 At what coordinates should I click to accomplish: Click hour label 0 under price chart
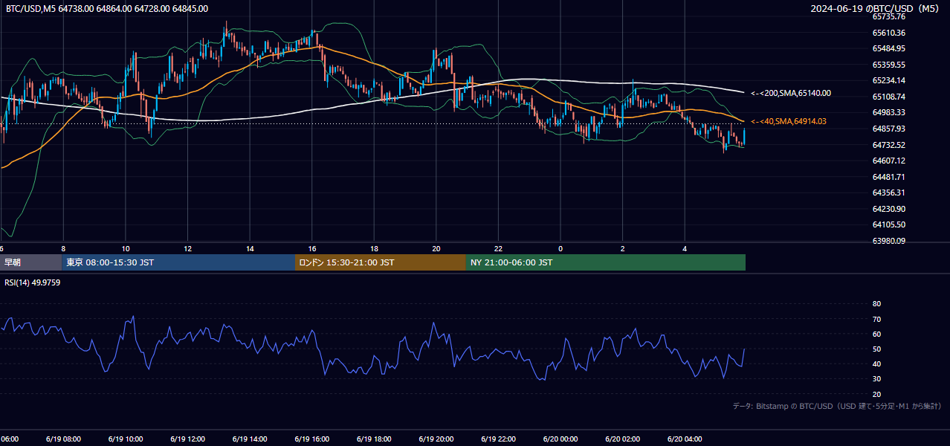560,248
